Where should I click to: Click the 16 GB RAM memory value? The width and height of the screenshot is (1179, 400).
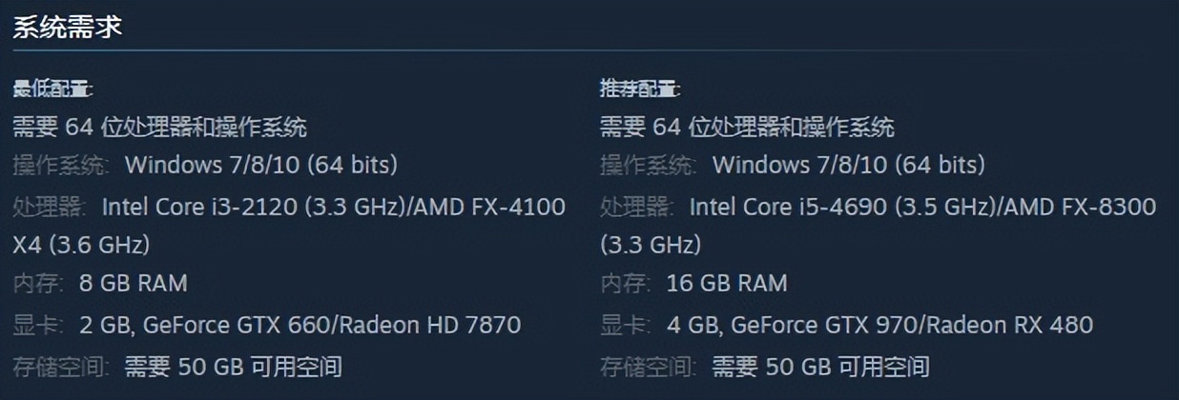[727, 283]
